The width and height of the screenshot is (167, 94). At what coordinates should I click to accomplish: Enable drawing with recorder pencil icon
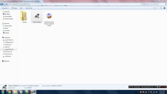coord(160,87)
